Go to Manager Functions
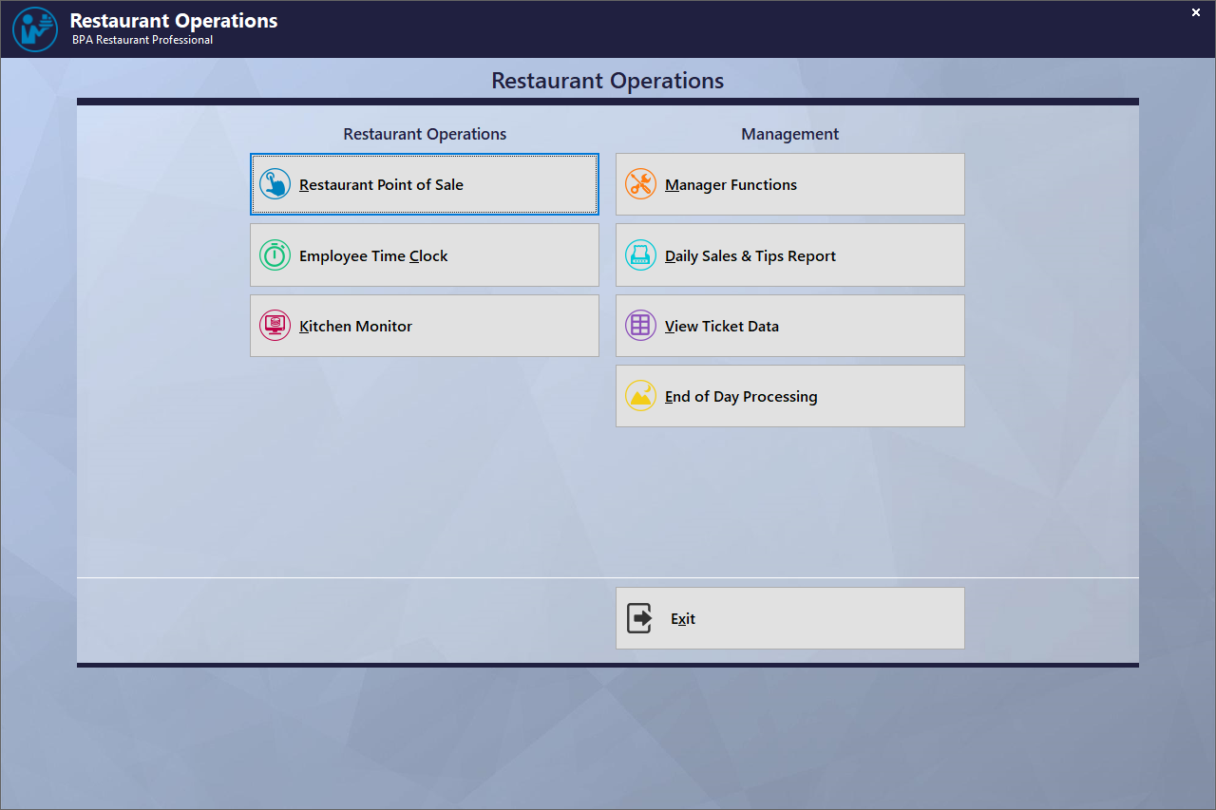Viewport: 1216px width, 810px height. click(789, 184)
